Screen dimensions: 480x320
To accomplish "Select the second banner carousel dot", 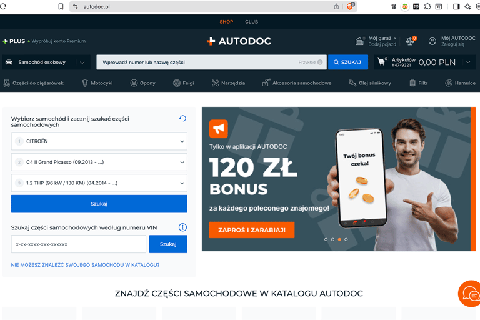I will [x=332, y=239].
